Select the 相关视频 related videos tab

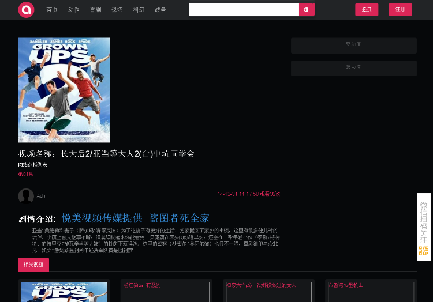click(33, 265)
